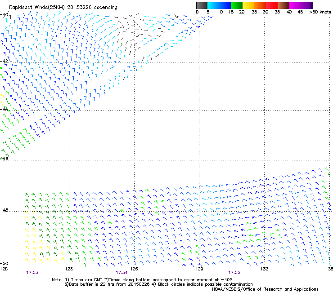Select the orange 25-30 knots color segment

point(260,5)
